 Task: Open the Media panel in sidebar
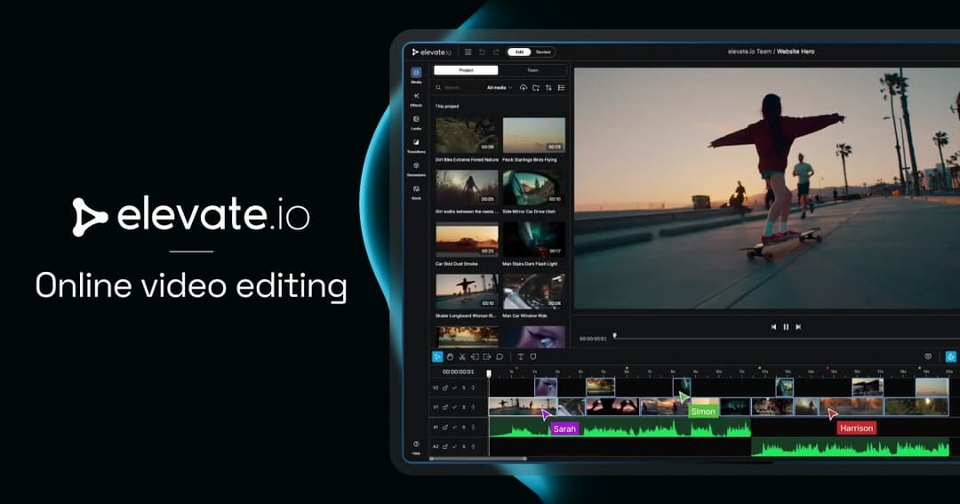point(416,75)
